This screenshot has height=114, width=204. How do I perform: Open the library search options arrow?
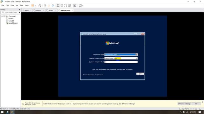point(19,13)
